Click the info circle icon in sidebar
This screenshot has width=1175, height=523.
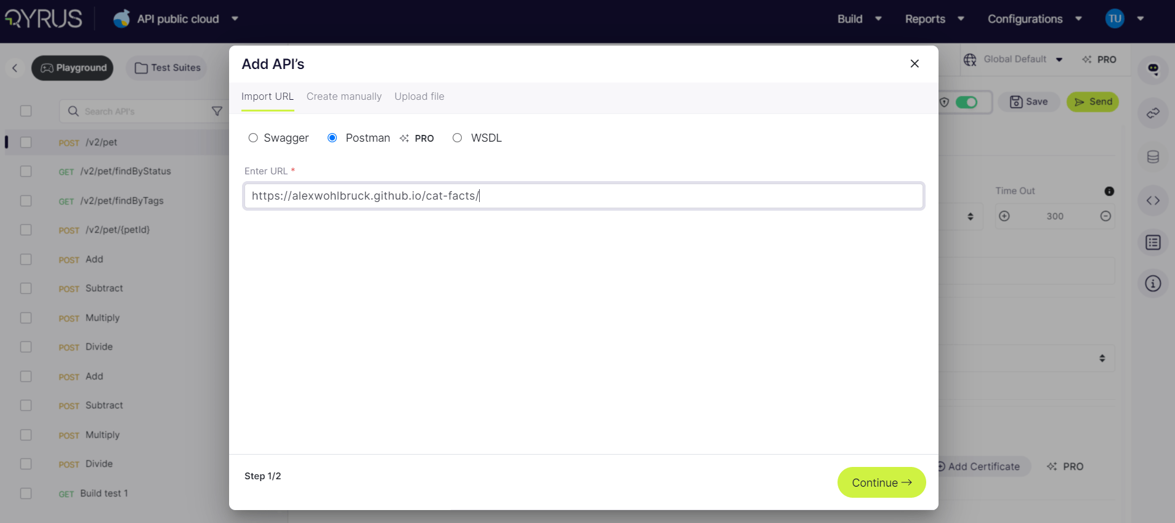pos(1153,283)
